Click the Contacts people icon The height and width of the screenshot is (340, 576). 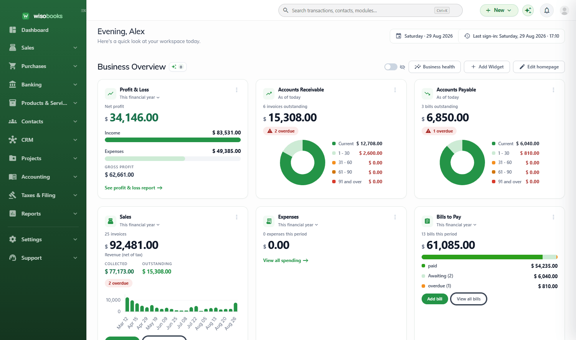[13, 121]
